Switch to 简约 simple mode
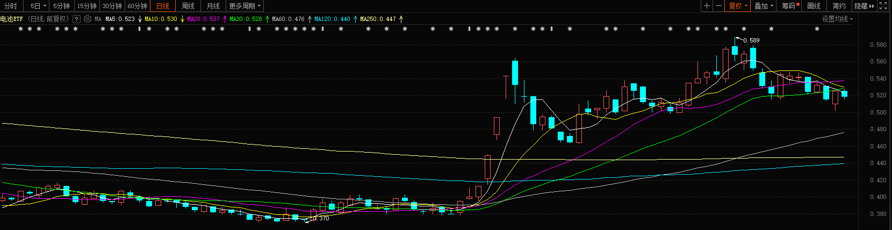 839,6
